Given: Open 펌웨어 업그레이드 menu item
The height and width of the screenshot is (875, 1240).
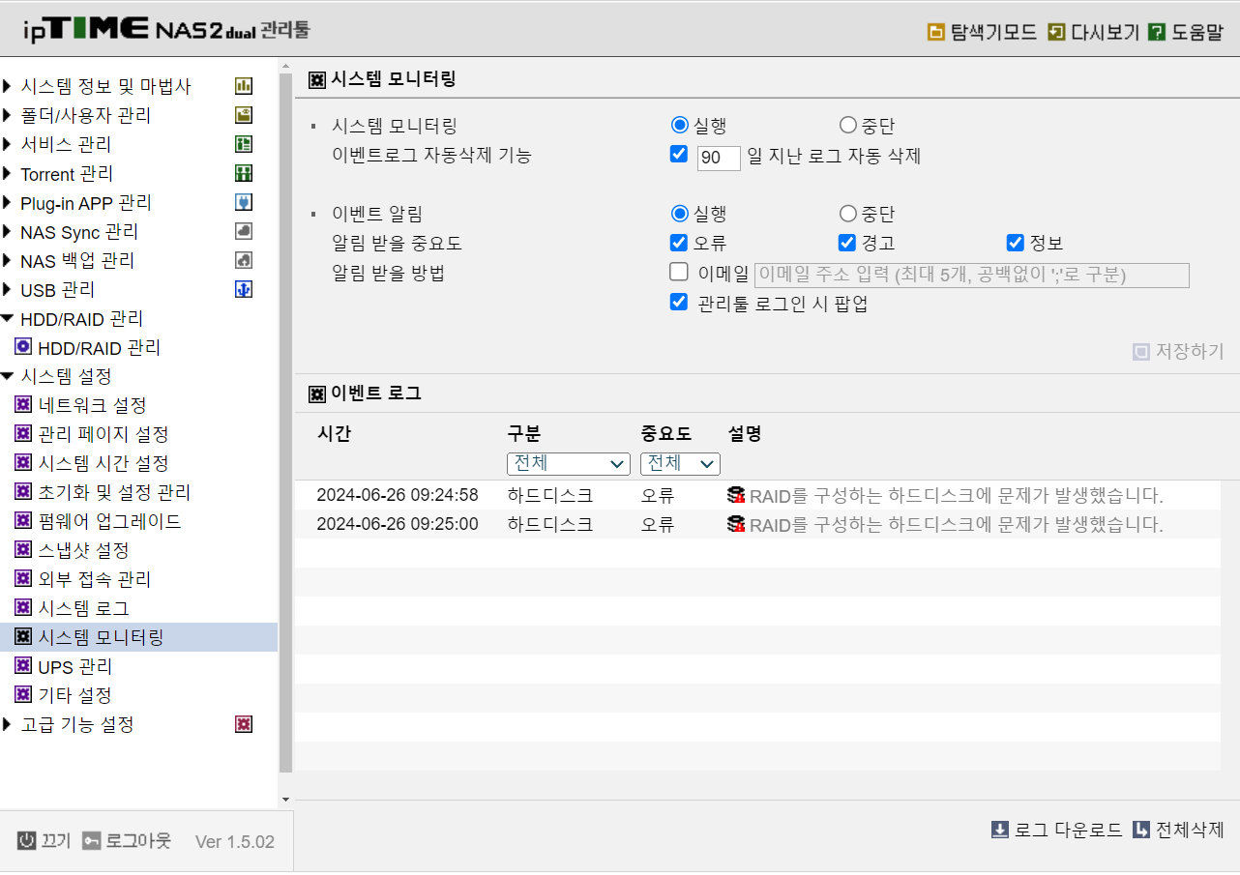Looking at the screenshot, I should point(109,521).
